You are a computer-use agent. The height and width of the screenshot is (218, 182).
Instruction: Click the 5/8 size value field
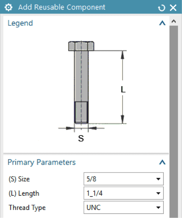[123, 179]
